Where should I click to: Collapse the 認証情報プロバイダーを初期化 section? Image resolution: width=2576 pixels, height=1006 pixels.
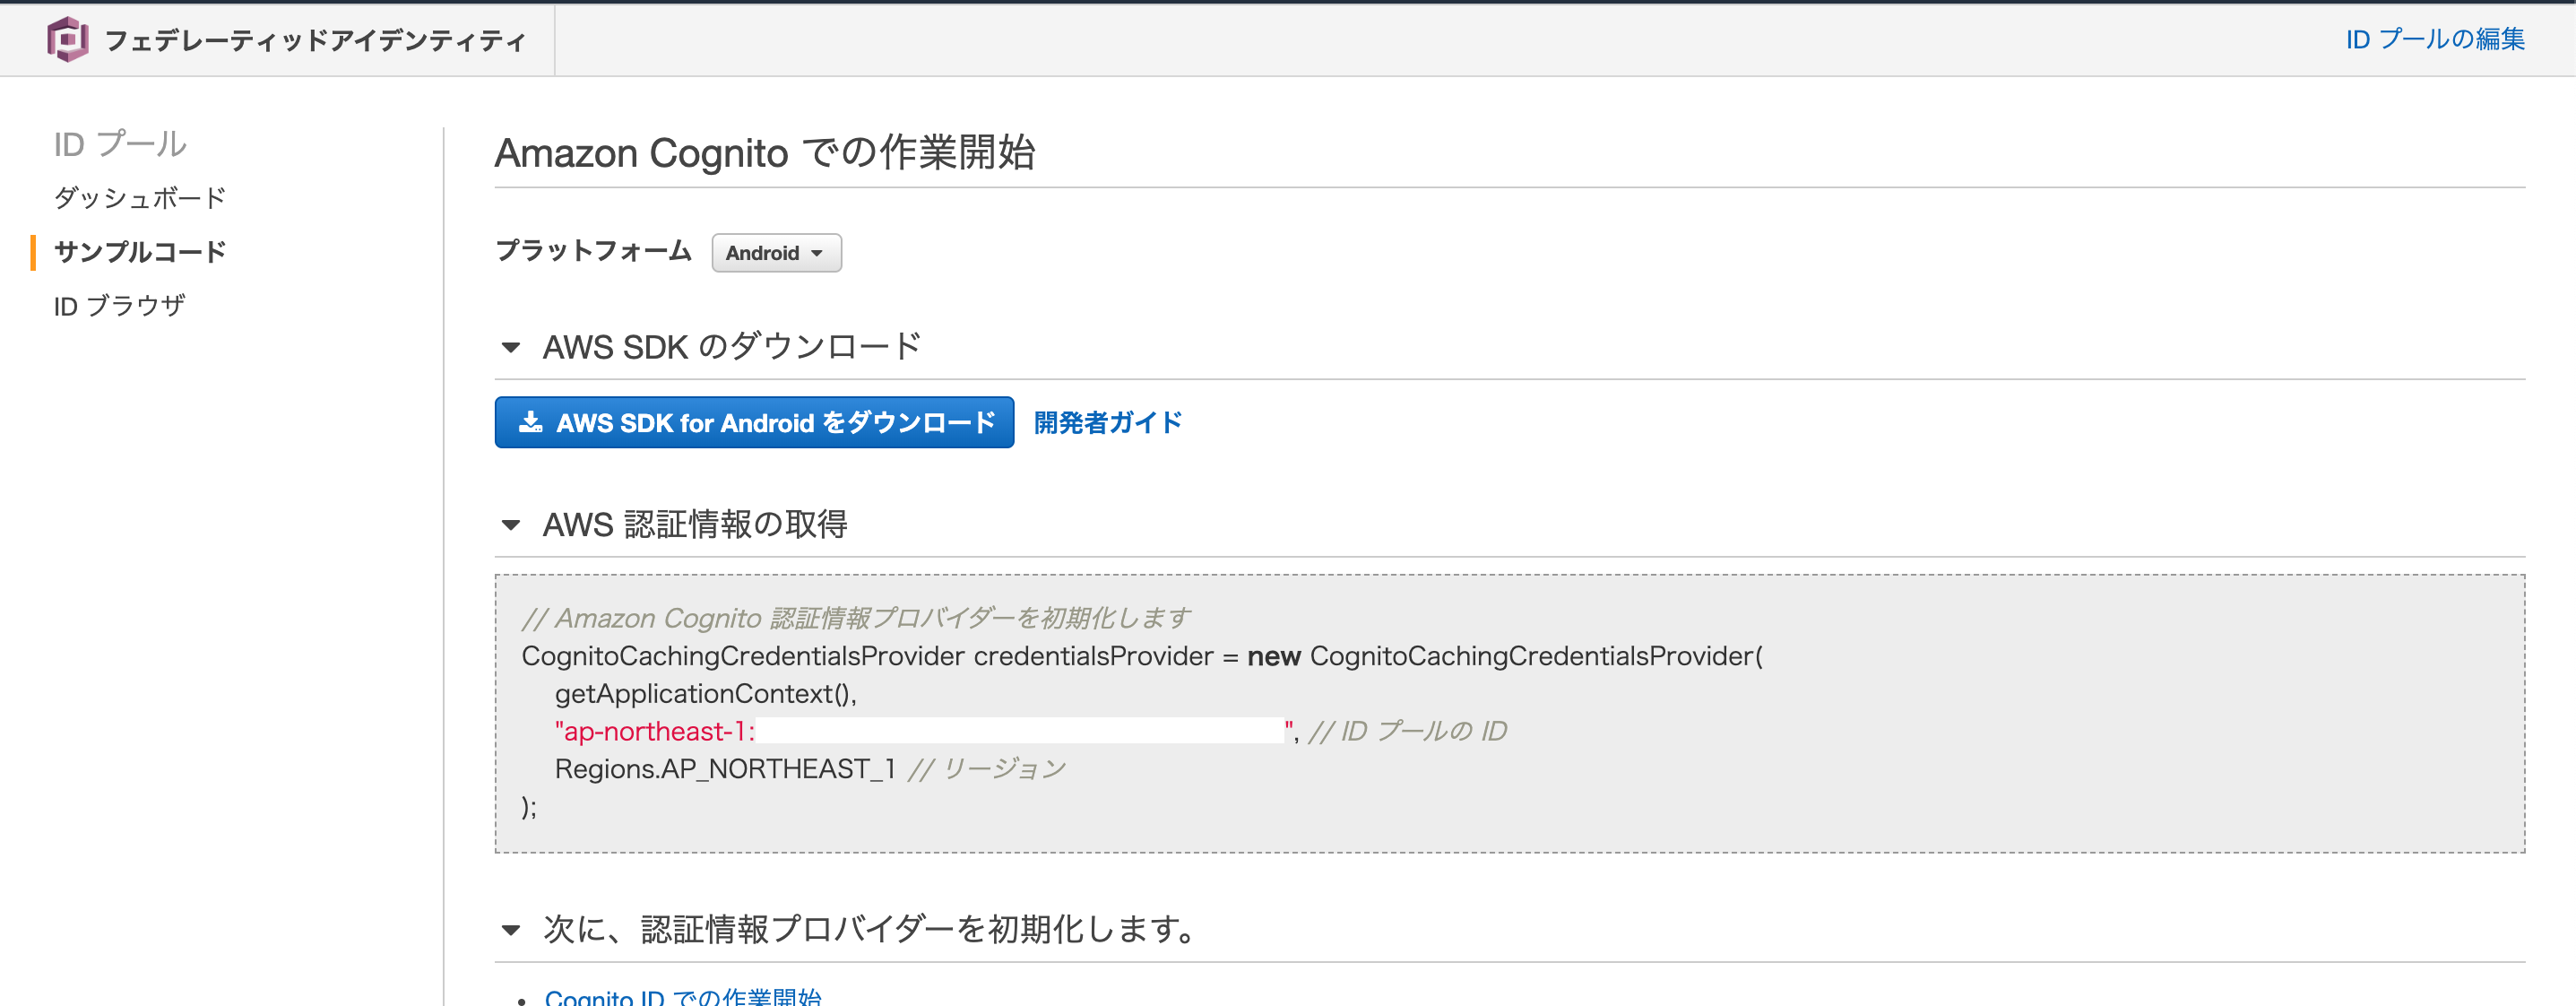click(x=512, y=928)
